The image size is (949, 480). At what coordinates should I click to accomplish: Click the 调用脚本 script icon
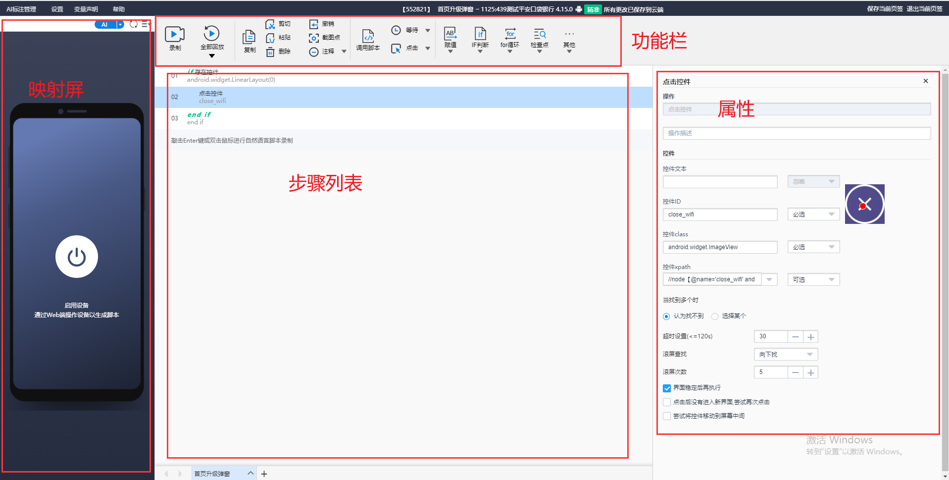[x=368, y=36]
